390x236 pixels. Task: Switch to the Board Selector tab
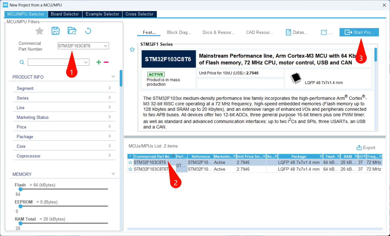click(x=65, y=14)
